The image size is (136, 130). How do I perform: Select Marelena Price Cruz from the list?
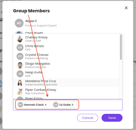(66, 83)
